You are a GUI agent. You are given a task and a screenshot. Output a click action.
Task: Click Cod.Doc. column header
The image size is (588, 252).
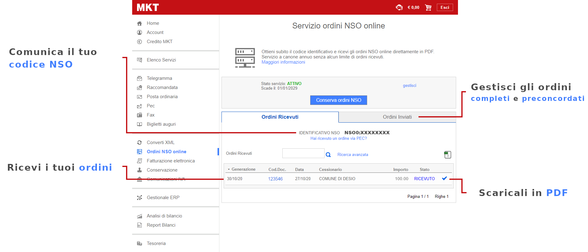click(x=277, y=169)
